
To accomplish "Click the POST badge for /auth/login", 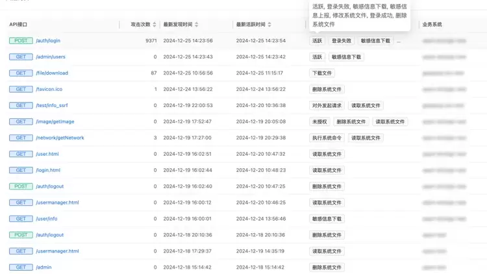I will 21,40.
